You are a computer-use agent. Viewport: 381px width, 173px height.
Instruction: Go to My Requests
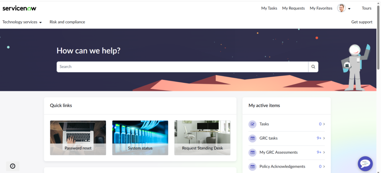[293, 8]
